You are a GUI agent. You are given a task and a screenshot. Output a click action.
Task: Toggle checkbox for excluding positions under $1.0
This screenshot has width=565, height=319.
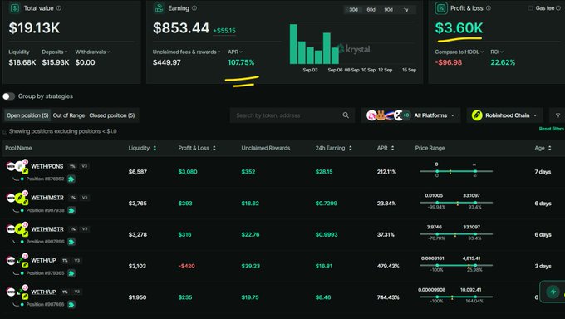5,131
